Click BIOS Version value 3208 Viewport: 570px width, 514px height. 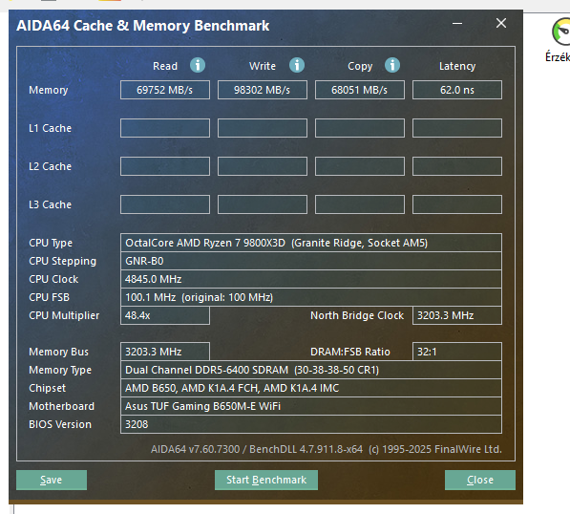coord(311,424)
